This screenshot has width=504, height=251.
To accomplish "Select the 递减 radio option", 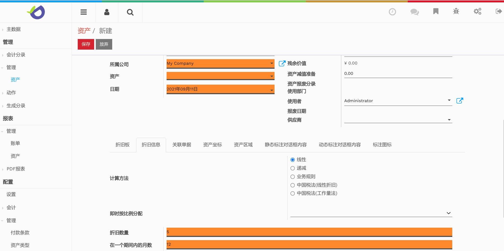I will 293,168.
